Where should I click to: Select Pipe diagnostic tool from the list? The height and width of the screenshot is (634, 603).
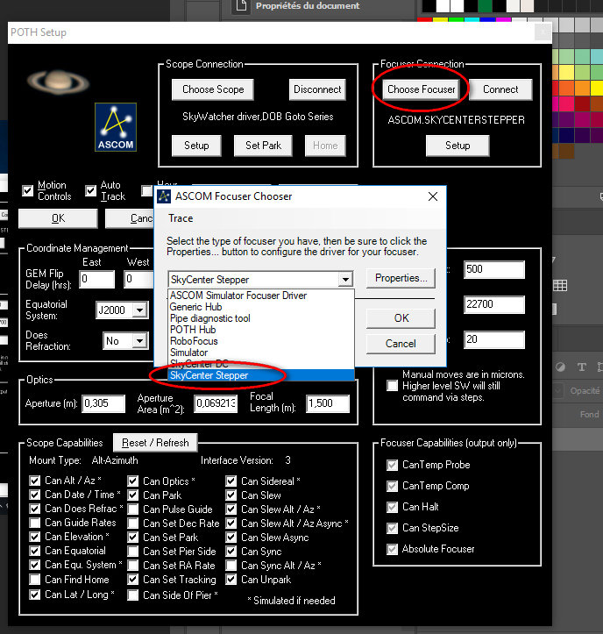tap(261, 318)
